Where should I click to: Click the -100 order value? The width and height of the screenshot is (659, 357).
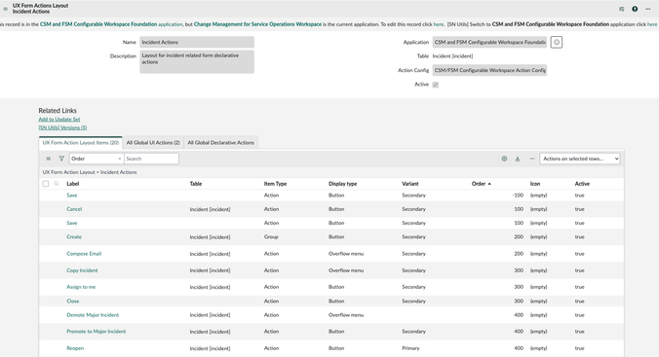click(x=519, y=196)
